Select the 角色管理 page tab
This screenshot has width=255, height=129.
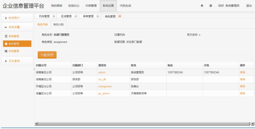110,16
